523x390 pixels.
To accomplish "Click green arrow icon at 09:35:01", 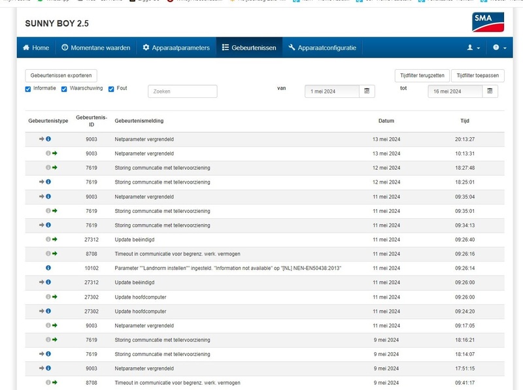I will pyautogui.click(x=55, y=210).
